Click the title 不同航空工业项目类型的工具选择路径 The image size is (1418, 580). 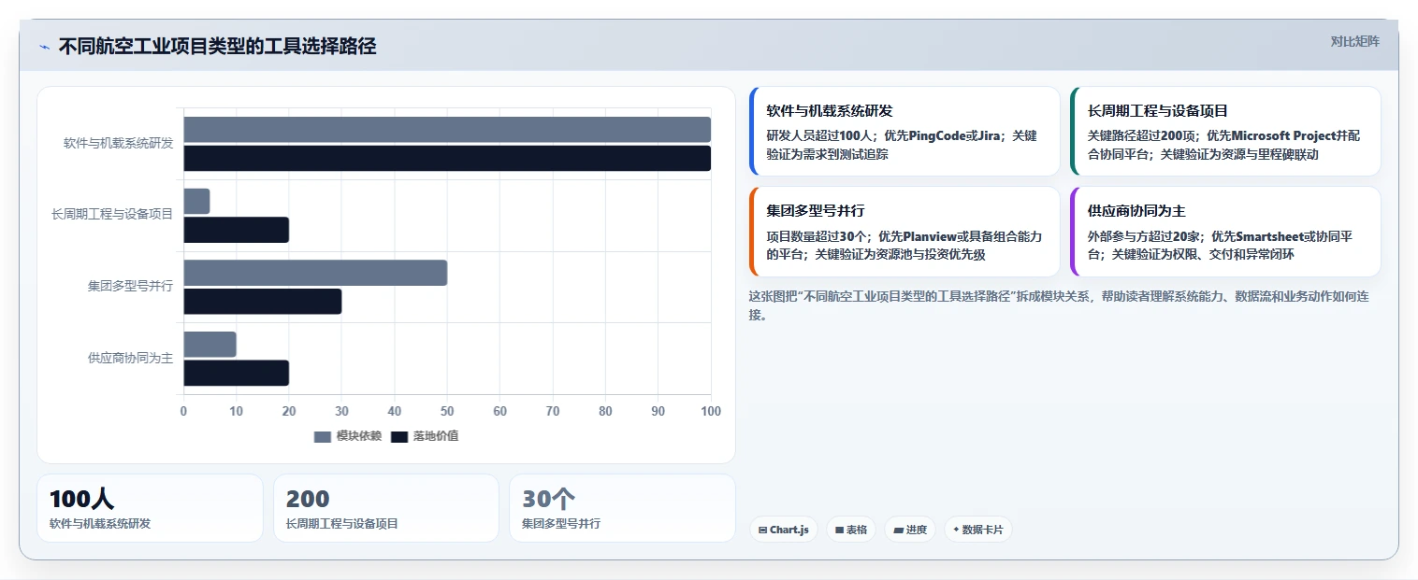tap(217, 47)
